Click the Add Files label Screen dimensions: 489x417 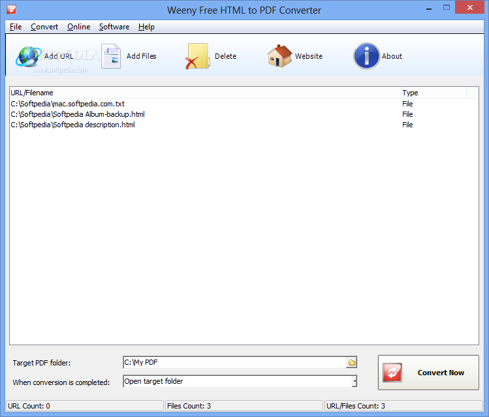pos(141,56)
